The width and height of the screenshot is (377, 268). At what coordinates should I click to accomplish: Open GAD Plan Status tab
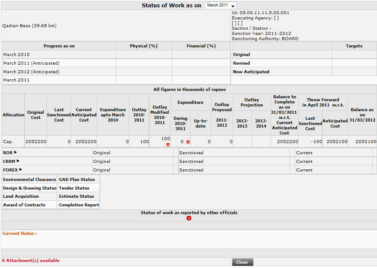(77, 179)
